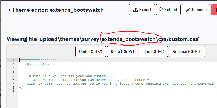This screenshot has width=217, height=108.
Task: Click the upload icon in the Export button
Action: point(135,10)
